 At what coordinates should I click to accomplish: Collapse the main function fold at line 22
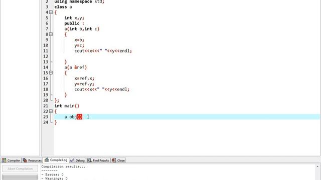tap(51, 111)
